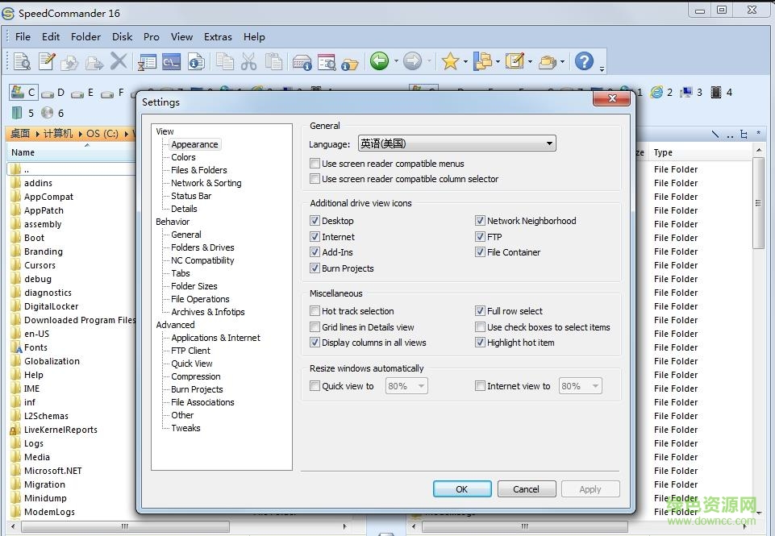The height and width of the screenshot is (536, 775).
Task: Click the Apply button
Action: (x=590, y=489)
